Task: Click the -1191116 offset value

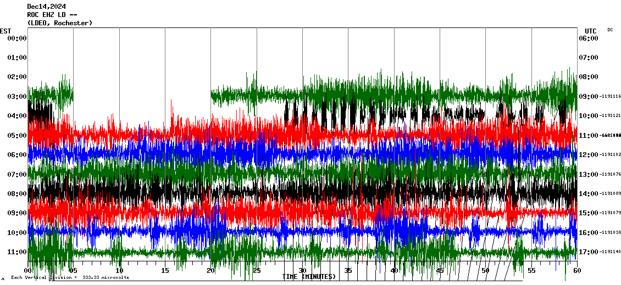Action: pos(610,97)
